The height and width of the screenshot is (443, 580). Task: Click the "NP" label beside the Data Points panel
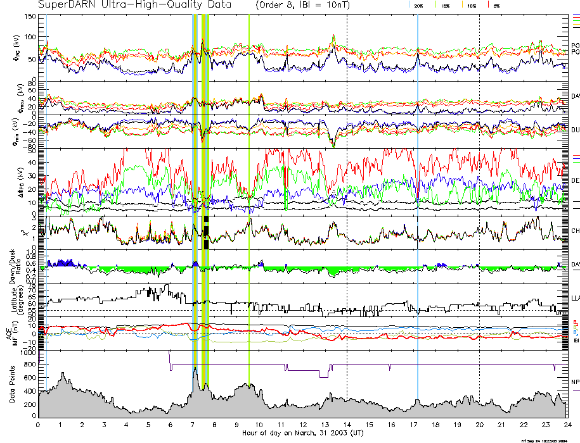click(x=576, y=382)
